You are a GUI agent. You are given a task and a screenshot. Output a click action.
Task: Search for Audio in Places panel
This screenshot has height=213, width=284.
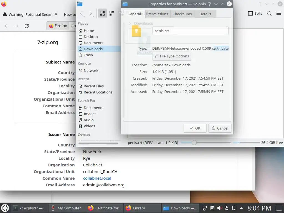click(x=98, y=120)
